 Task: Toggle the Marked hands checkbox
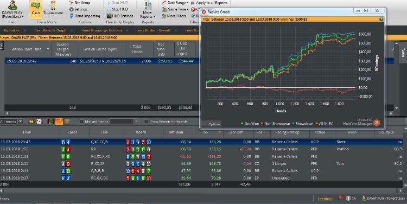pos(81,122)
